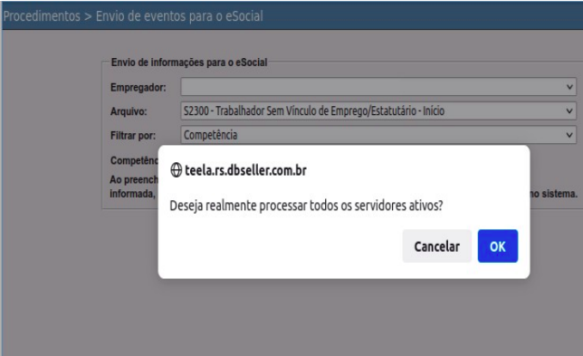The image size is (583, 356).
Task: Expand the Arquivo dropdown chevron
Action: click(x=569, y=111)
